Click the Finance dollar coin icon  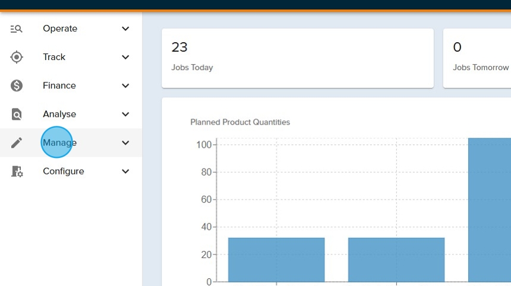click(17, 85)
